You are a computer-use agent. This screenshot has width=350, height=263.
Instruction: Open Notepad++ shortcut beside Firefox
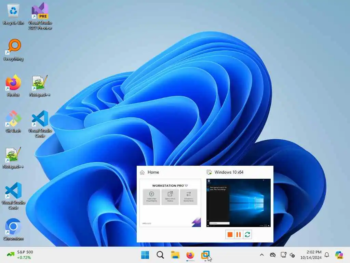pyautogui.click(x=40, y=86)
